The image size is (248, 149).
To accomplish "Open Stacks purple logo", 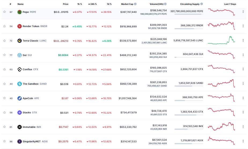I will [20, 113].
